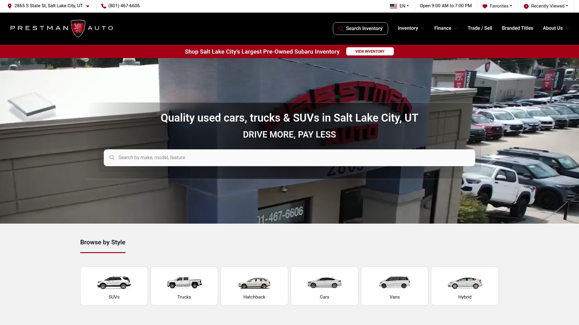Viewport: 579px width, 325px height.
Task: Select the Hatchback vehicle image
Action: (254, 283)
